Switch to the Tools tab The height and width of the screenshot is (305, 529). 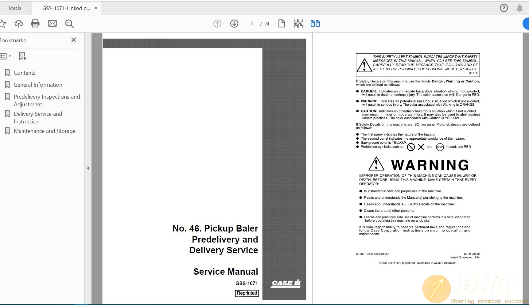click(x=15, y=8)
